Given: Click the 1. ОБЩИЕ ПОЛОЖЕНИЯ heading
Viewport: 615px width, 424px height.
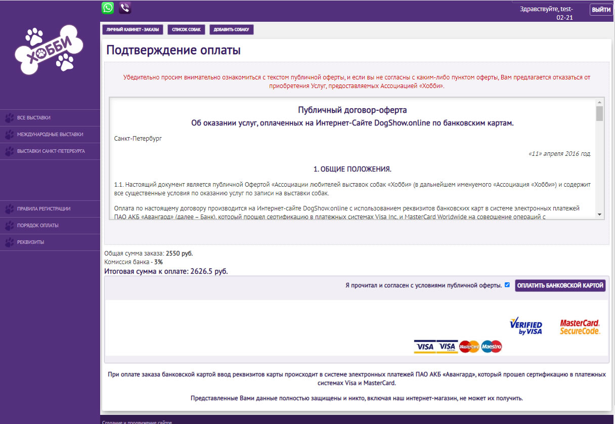Looking at the screenshot, I should pyautogui.click(x=353, y=169).
